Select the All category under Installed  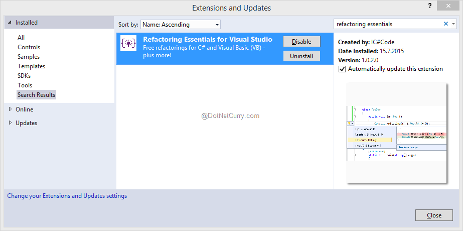[21, 38]
